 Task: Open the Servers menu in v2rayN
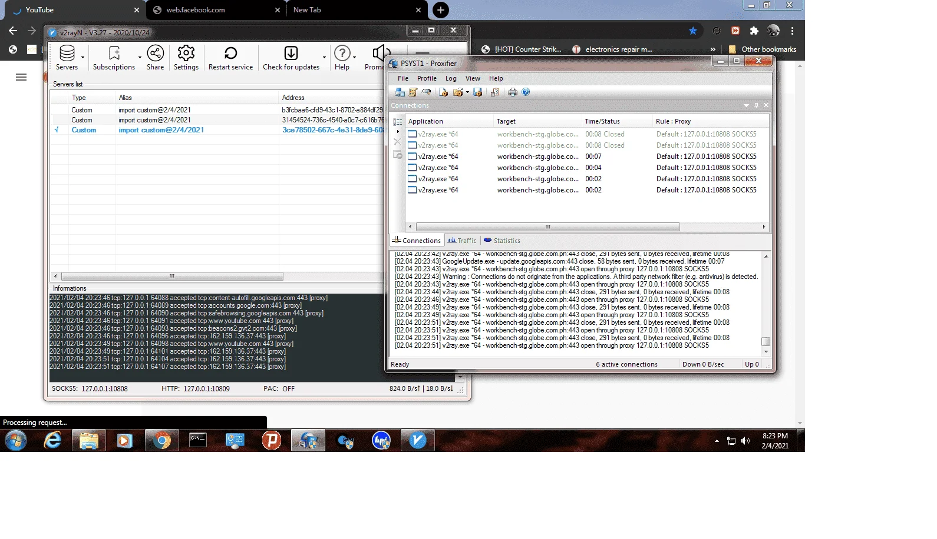point(67,58)
